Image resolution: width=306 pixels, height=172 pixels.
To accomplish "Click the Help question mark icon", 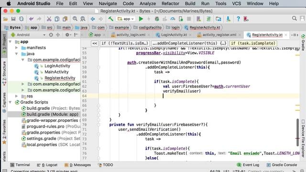I will point(238,19).
